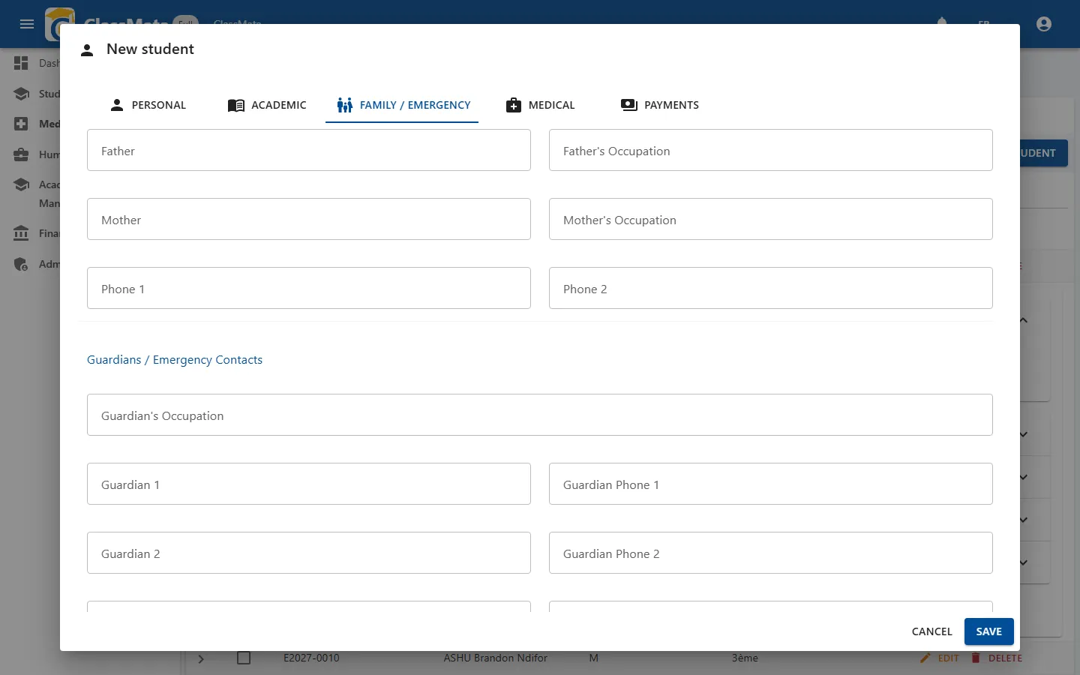Click the trash Delete icon in row E2027-0010
Image resolution: width=1080 pixels, height=675 pixels.
pos(976,658)
